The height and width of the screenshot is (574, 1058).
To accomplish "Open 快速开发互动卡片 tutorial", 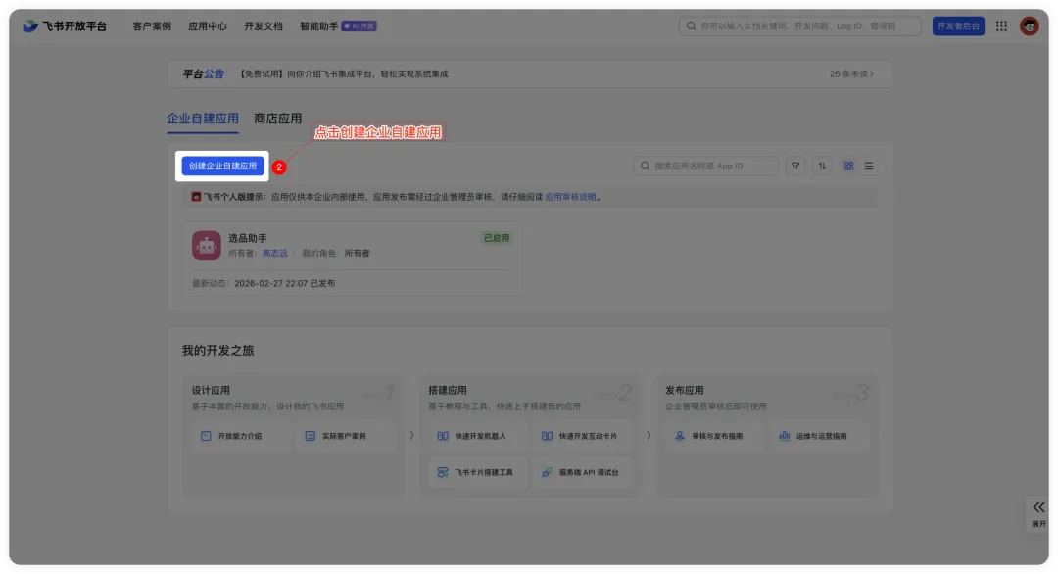I will [584, 437].
